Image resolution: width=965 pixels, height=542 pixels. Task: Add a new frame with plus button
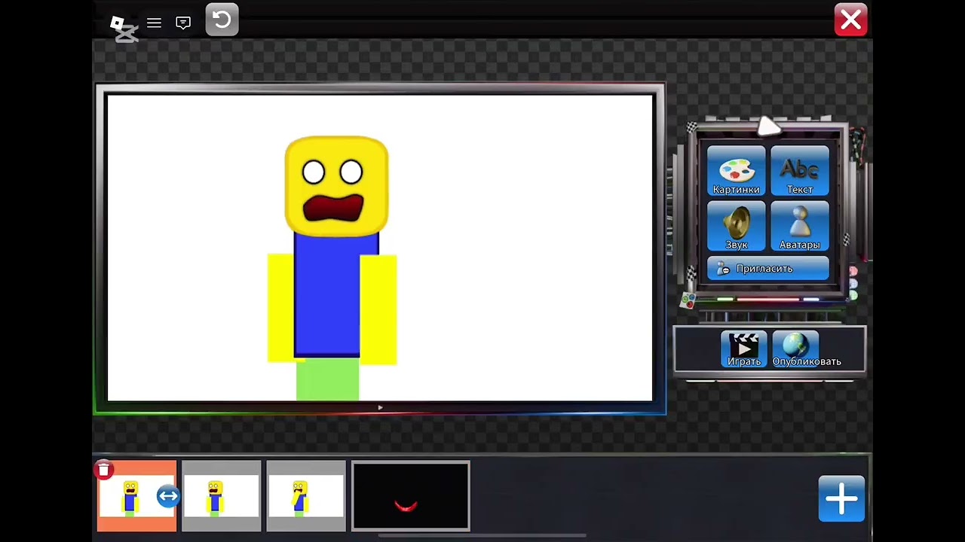pyautogui.click(x=841, y=498)
